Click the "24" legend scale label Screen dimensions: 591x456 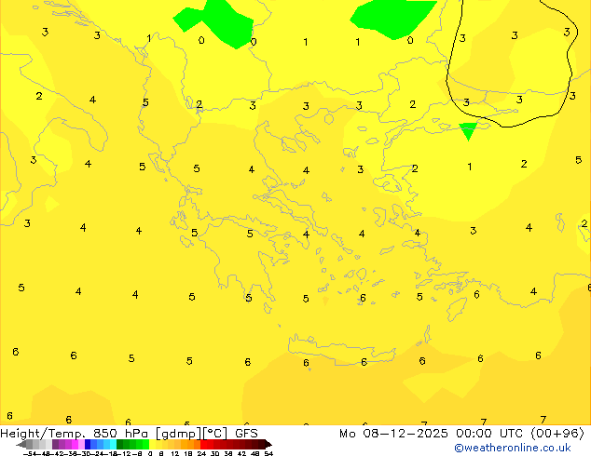pos(201,453)
